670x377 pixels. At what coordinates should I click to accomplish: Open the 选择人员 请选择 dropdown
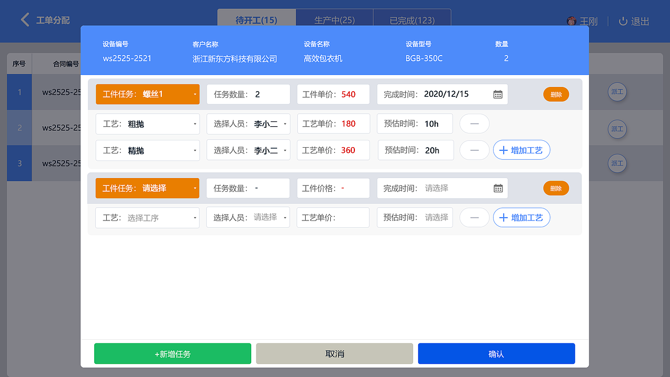pos(248,217)
